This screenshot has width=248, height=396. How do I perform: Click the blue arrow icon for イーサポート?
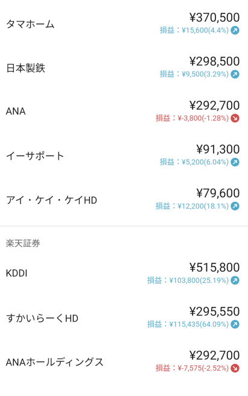click(x=235, y=162)
